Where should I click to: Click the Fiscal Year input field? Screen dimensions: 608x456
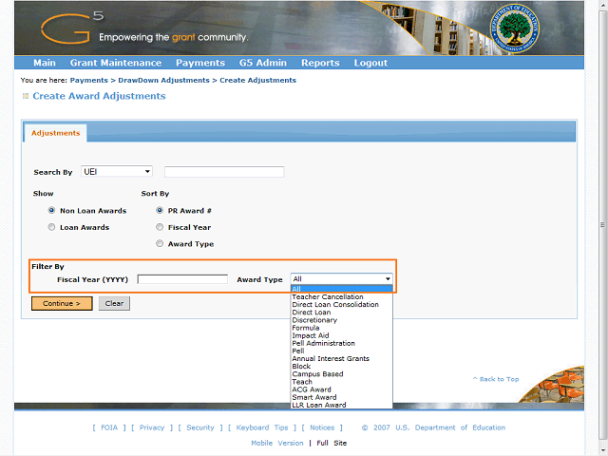182,279
